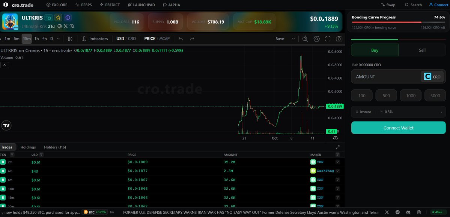Click the cro.trade logo
450x217 pixels.
[18, 5]
